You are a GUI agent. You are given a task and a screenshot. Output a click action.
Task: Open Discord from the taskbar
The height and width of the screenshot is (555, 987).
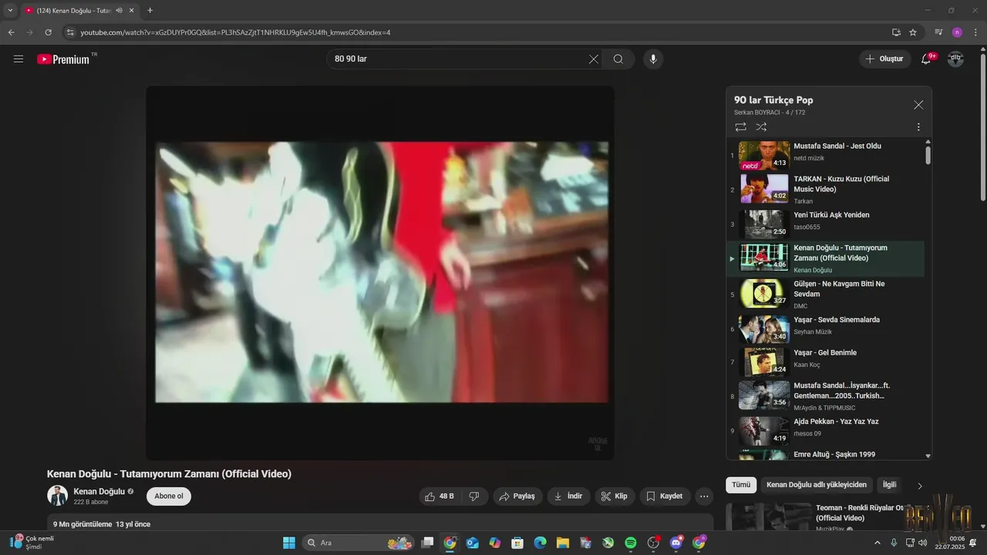pos(676,543)
